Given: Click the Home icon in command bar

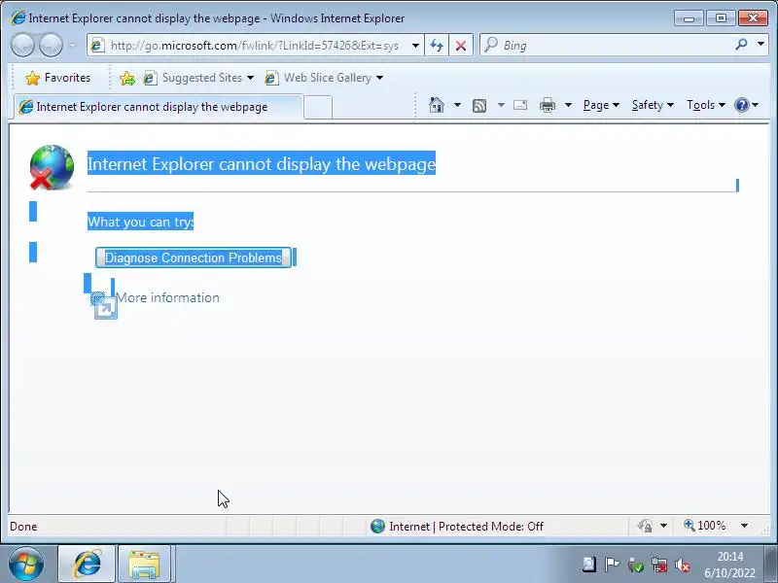Looking at the screenshot, I should point(437,105).
